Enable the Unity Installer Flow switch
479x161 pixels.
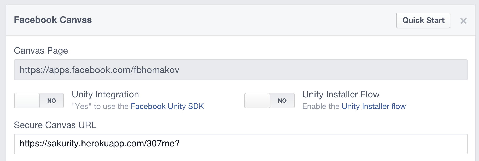click(x=269, y=101)
